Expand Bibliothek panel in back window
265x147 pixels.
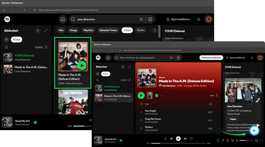click(x=46, y=30)
